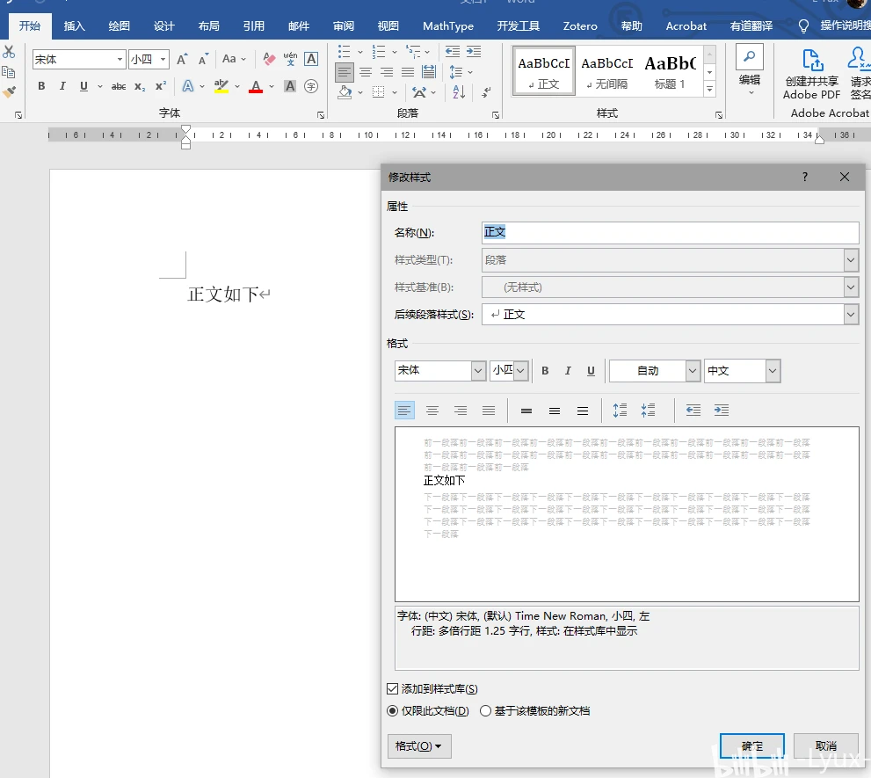871x778 pixels.
Task: Apply the Heading 1 (标题 1) style
Action: [670, 72]
